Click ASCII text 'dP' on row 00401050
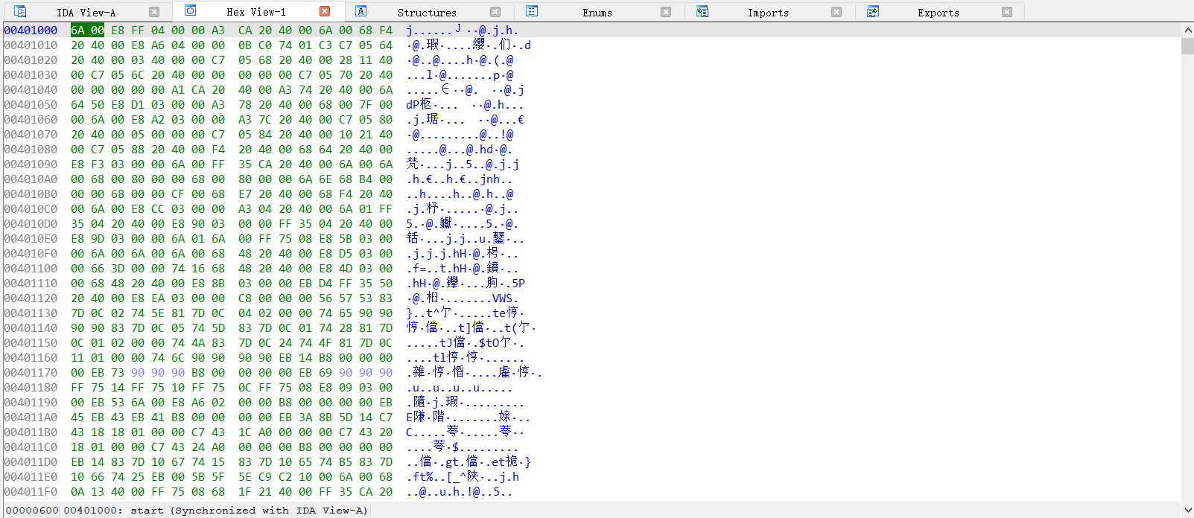Viewport: 1194px width, 518px height. coord(413,105)
